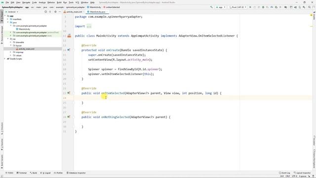
Task: Click gutter implement icon beside onItemSelected
Action: 69,93
